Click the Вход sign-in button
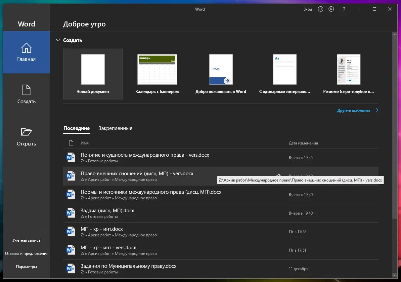The image size is (401, 282). (x=308, y=9)
